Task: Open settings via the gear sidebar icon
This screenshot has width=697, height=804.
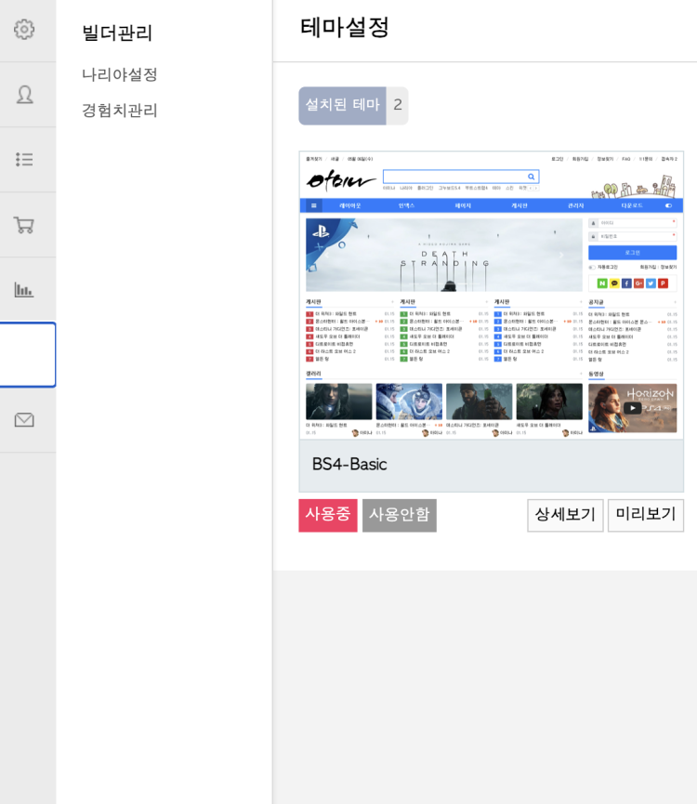Action: (24, 30)
